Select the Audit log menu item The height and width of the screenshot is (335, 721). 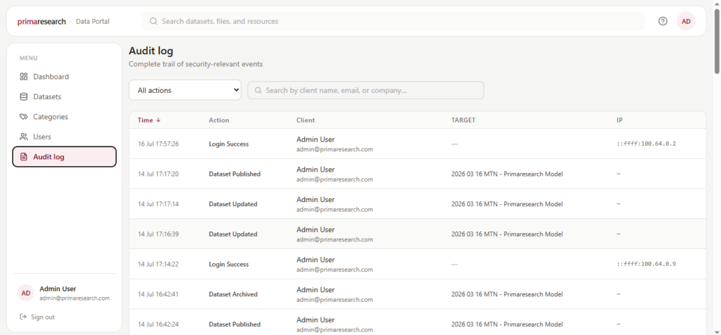point(64,157)
